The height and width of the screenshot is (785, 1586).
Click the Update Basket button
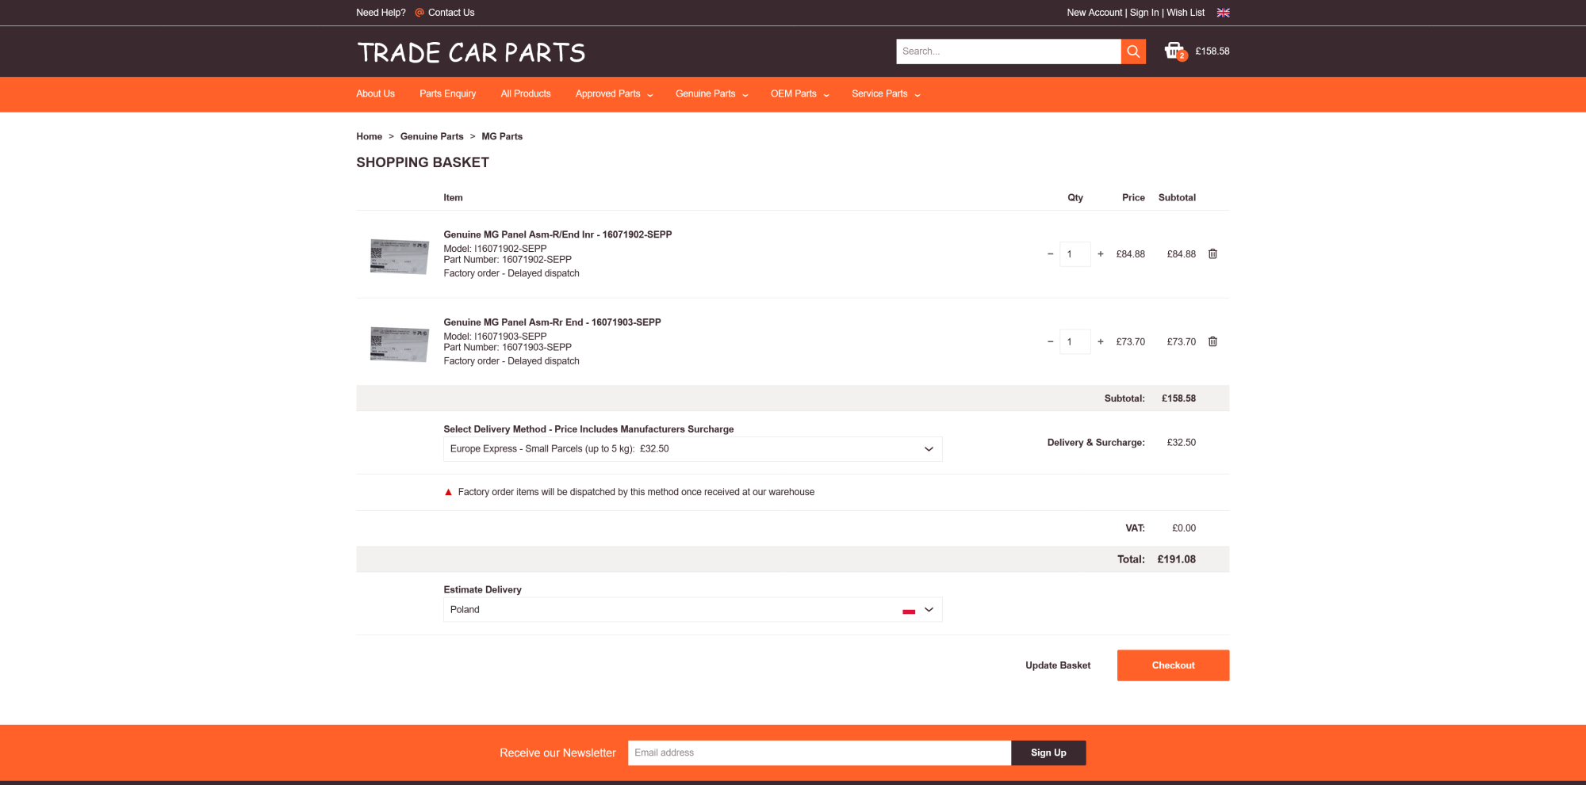1058,665
